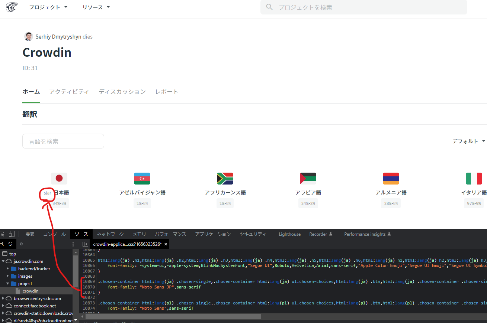This screenshot has width=487, height=323.
Task: Click the backend/tracker folder icon
Action: 14,269
